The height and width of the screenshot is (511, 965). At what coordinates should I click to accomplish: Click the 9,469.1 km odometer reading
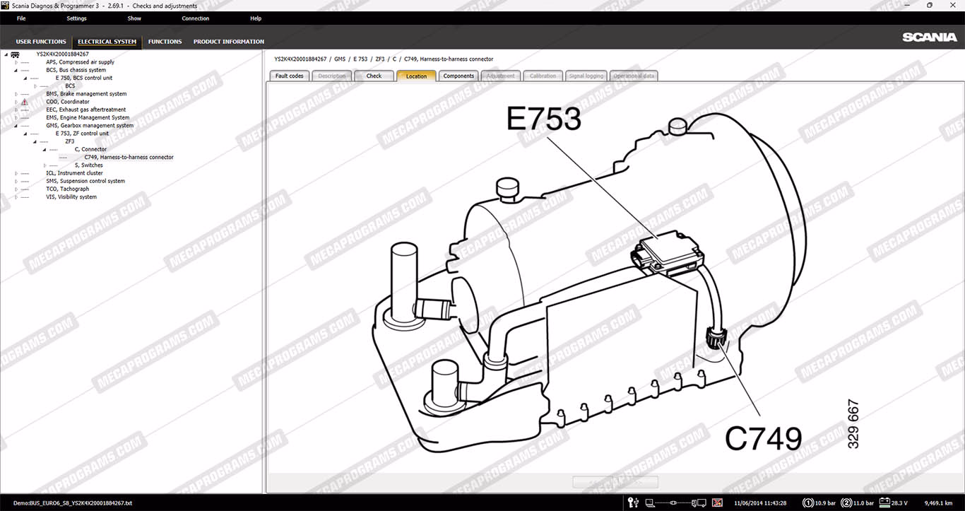coord(940,503)
